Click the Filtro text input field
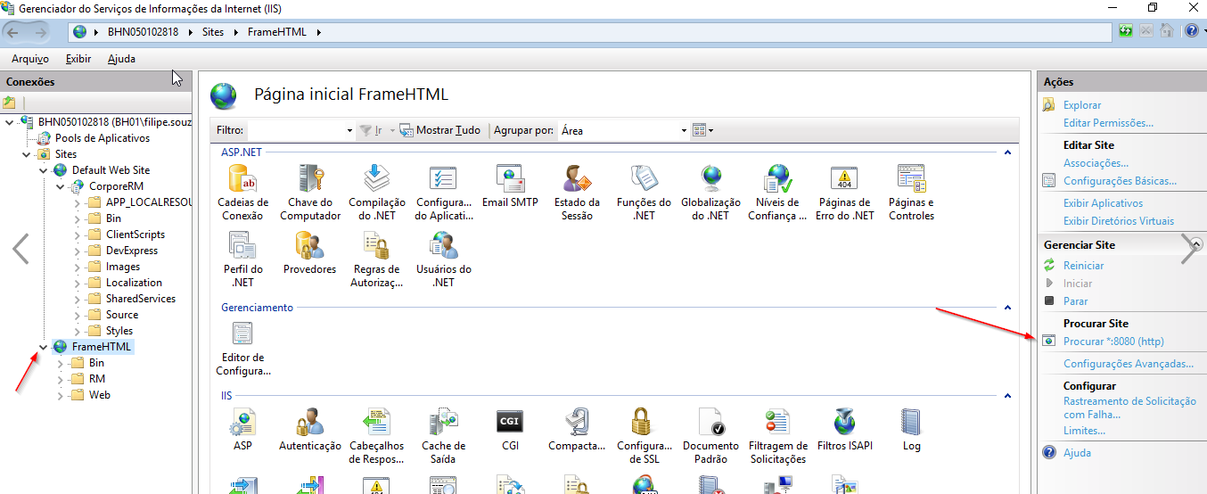The width and height of the screenshot is (1207, 494). (x=295, y=130)
